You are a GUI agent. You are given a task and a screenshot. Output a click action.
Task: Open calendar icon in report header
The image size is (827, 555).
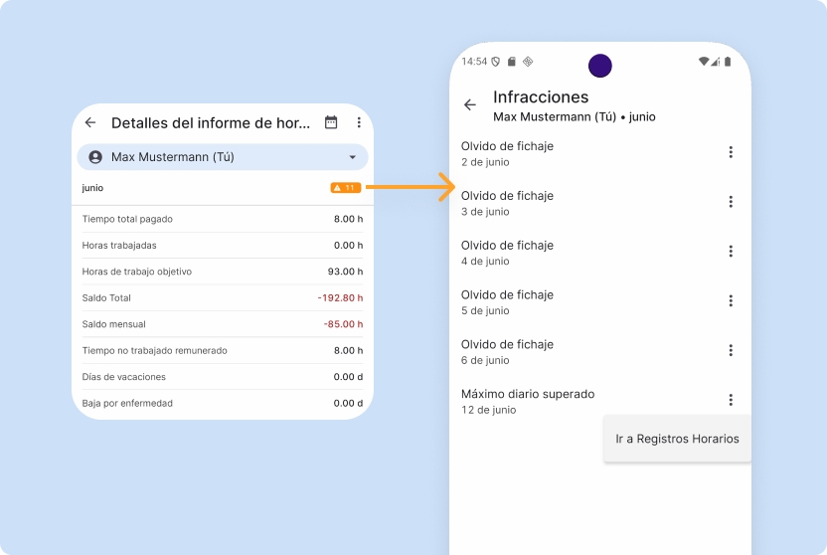coord(331,122)
